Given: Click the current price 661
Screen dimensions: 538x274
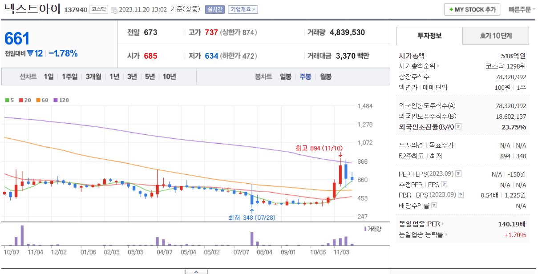Looking at the screenshot, I should coord(17,39).
